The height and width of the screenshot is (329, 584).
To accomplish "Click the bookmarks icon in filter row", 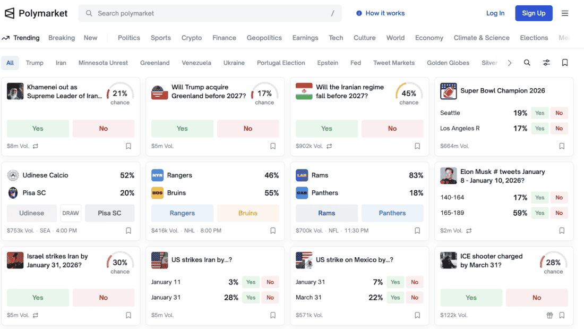I will point(565,63).
